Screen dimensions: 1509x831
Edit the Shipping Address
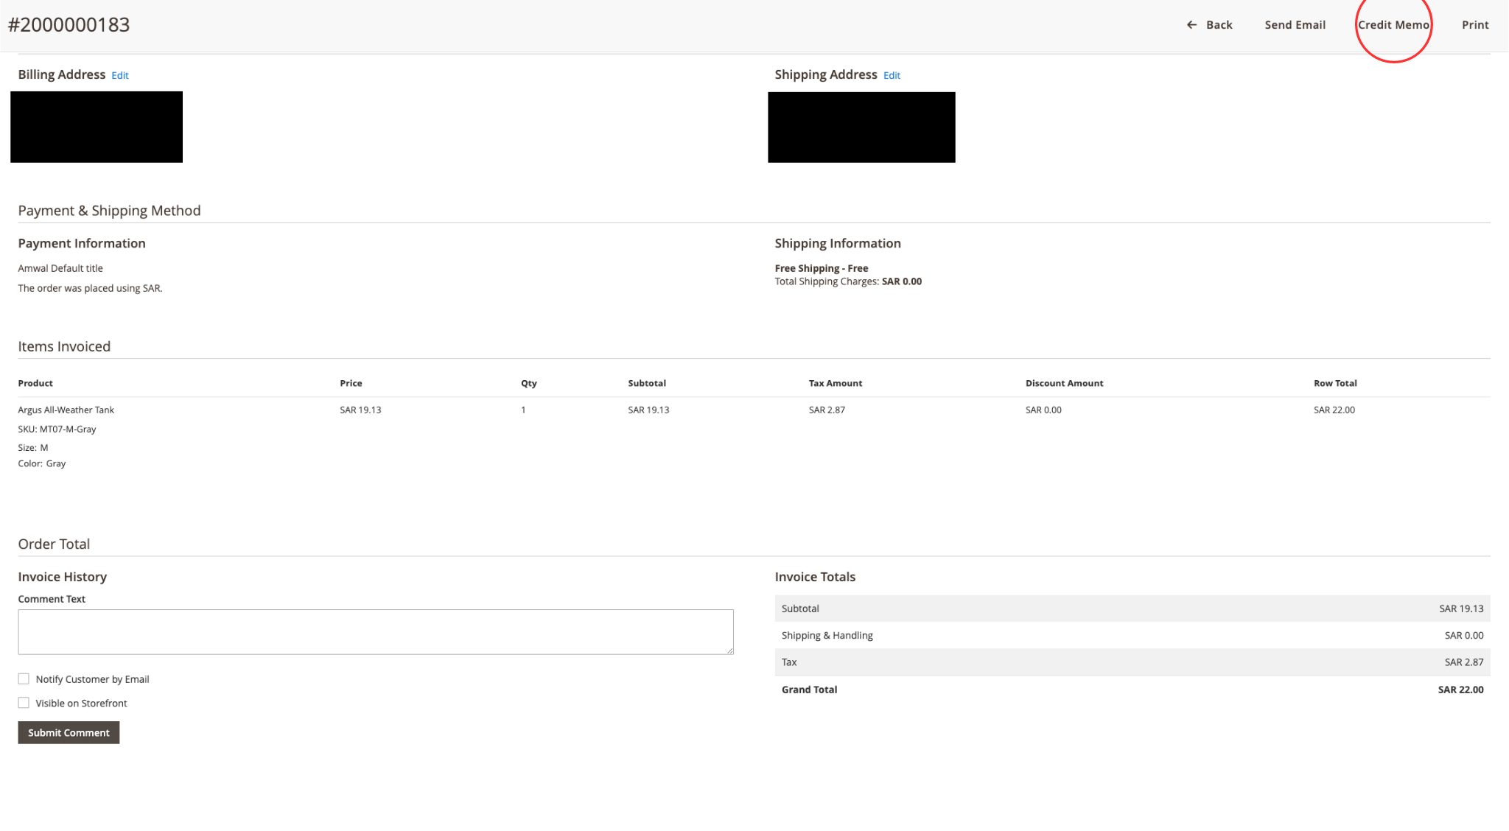(892, 76)
